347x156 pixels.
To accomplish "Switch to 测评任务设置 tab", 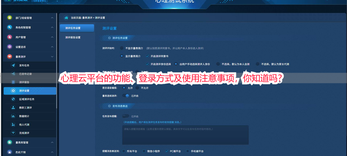I will 77,28.
